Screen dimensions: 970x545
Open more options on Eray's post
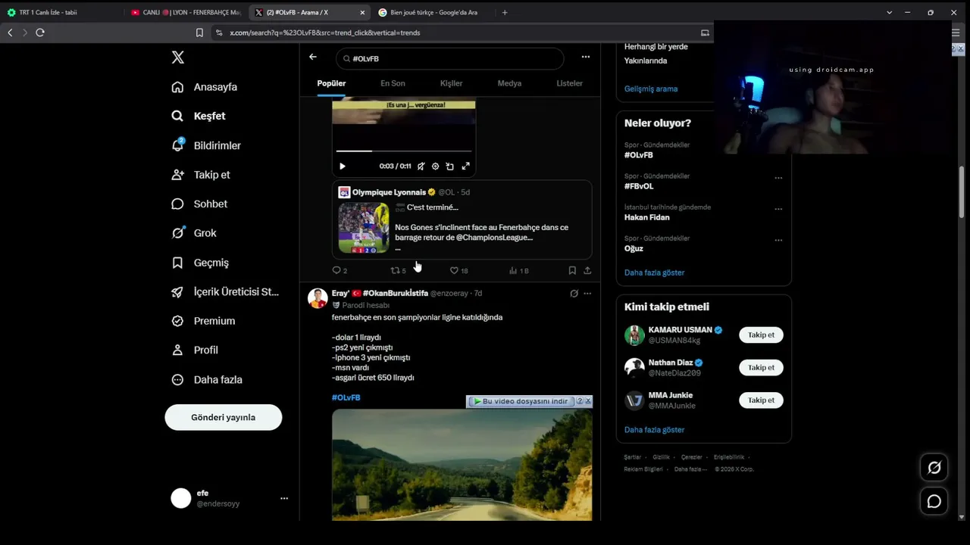(587, 294)
